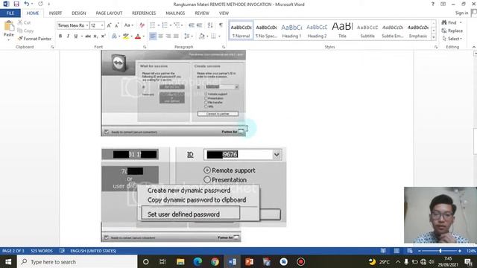Apply the Heading 1 style
The image size is (477, 268).
click(x=291, y=31)
